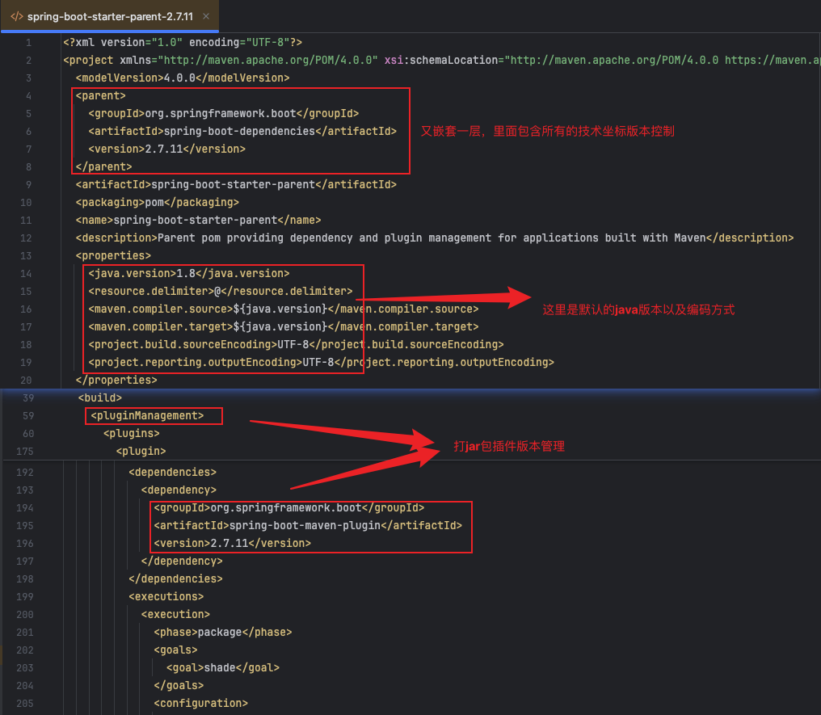This screenshot has width=821, height=715.
Task: Click the <version>2.7.11 line inside parent
Action: [166, 149]
